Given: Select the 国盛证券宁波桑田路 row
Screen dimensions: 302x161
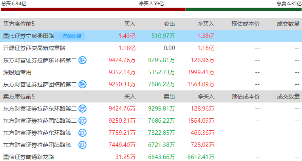Looking at the screenshot, I should pos(151,36).
